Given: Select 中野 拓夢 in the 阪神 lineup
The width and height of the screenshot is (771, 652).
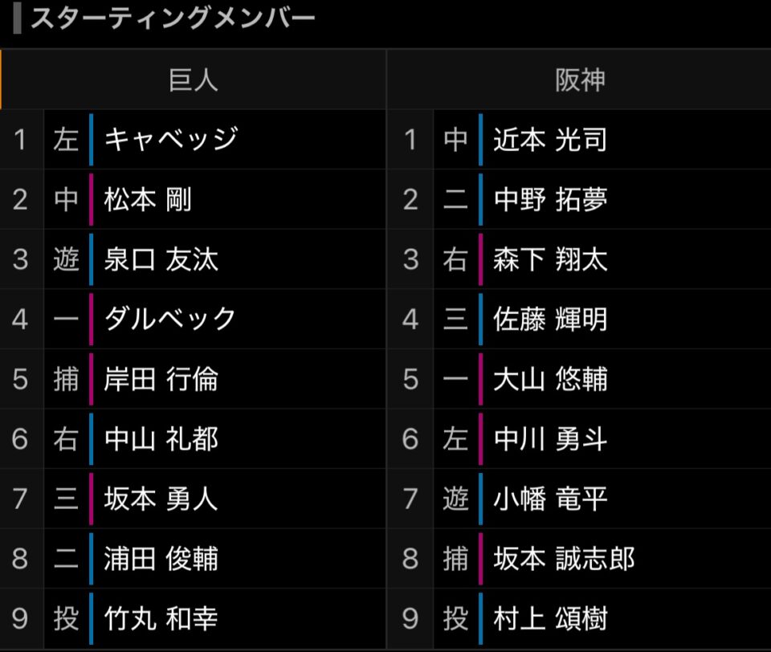Looking at the screenshot, I should [x=550, y=199].
